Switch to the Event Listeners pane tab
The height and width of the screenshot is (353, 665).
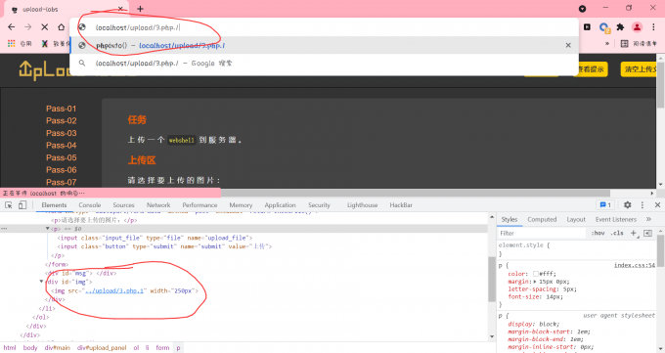coord(616,219)
